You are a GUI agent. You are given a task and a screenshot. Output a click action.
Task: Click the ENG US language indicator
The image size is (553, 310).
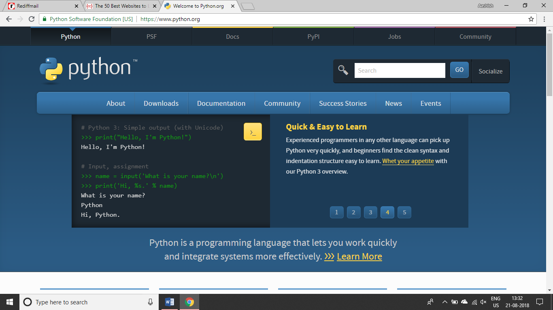496,302
